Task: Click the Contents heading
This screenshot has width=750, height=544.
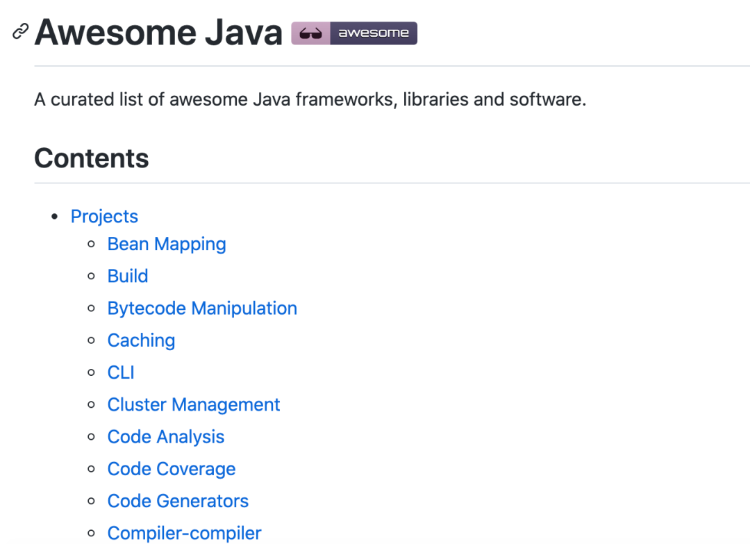Action: (92, 158)
